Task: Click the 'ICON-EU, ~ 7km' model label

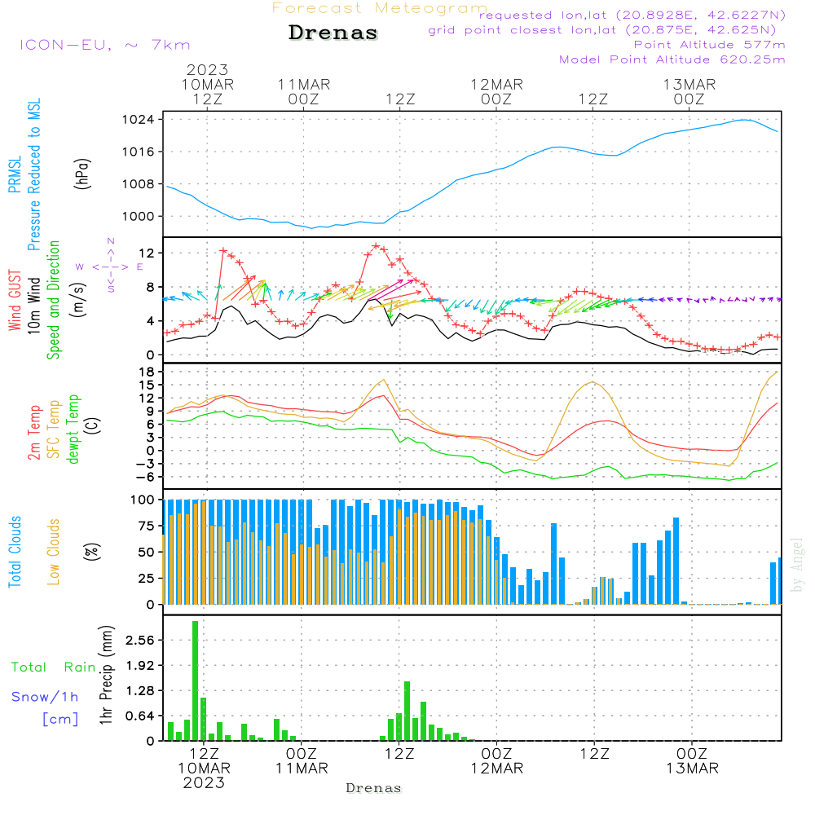Action: [x=105, y=45]
